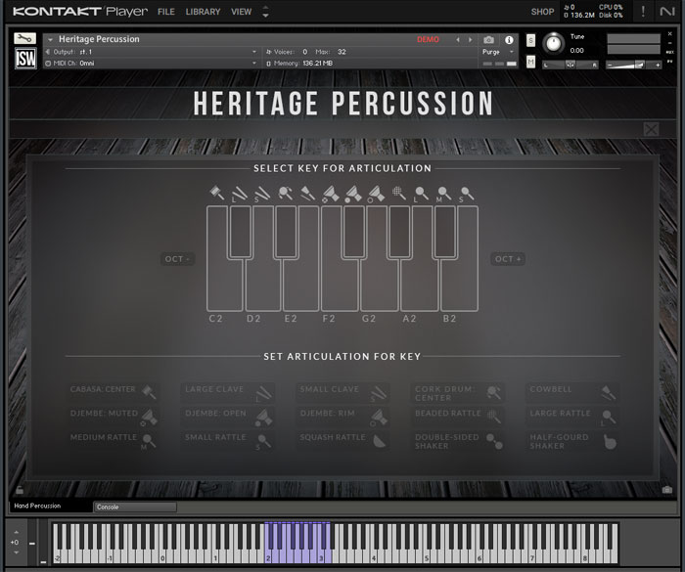Open the FILE menu
The width and height of the screenshot is (685, 572).
click(x=166, y=12)
